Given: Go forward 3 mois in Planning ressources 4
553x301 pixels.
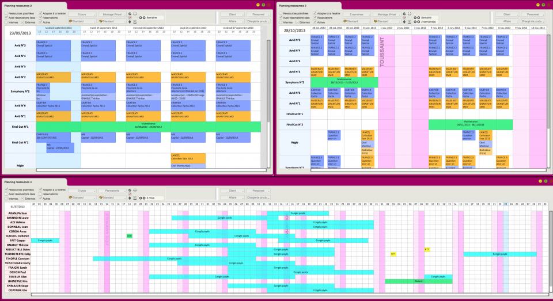Looking at the screenshot, I should click(x=144, y=198).
